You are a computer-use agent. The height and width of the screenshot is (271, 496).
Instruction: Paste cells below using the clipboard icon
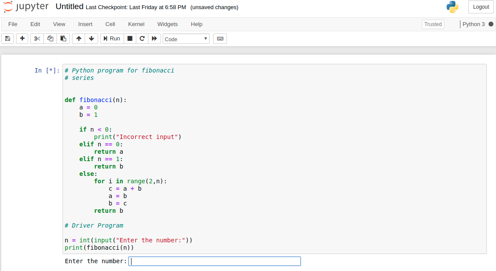63,39
